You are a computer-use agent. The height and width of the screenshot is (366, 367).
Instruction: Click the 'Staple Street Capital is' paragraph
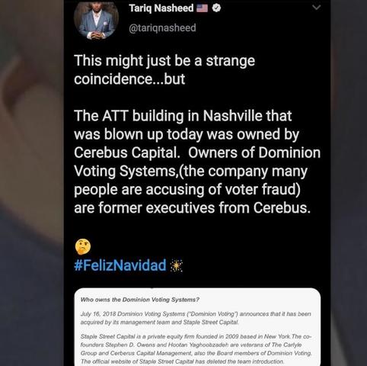196,349
